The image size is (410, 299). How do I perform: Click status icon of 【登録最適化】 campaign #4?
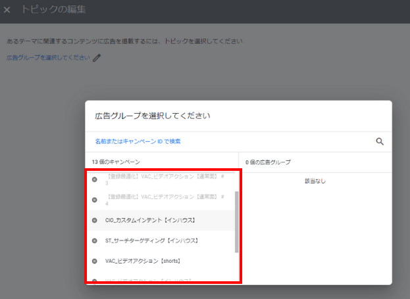click(95, 199)
